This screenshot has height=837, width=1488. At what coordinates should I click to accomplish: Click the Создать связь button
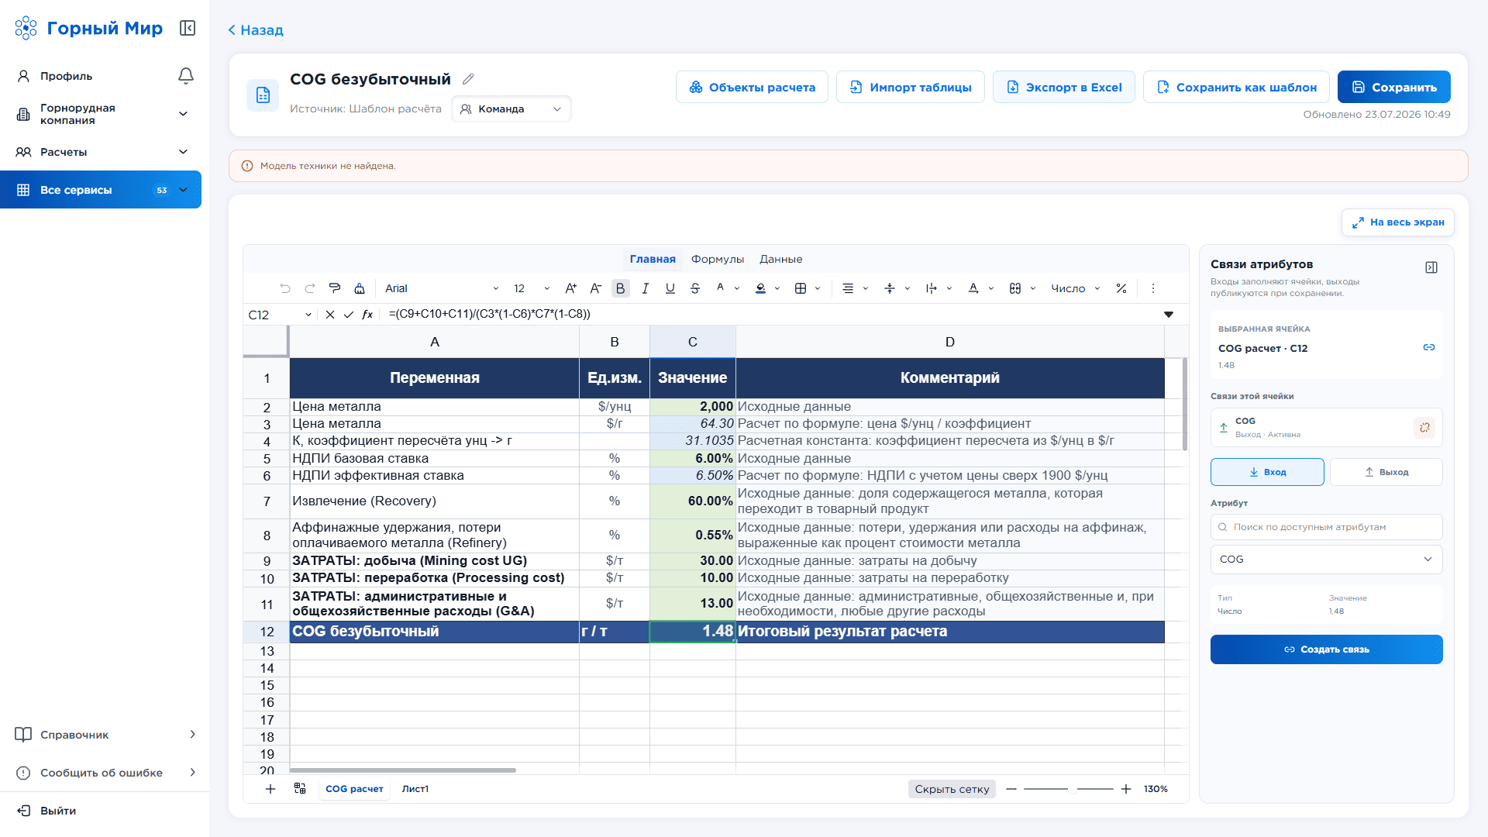1326,649
